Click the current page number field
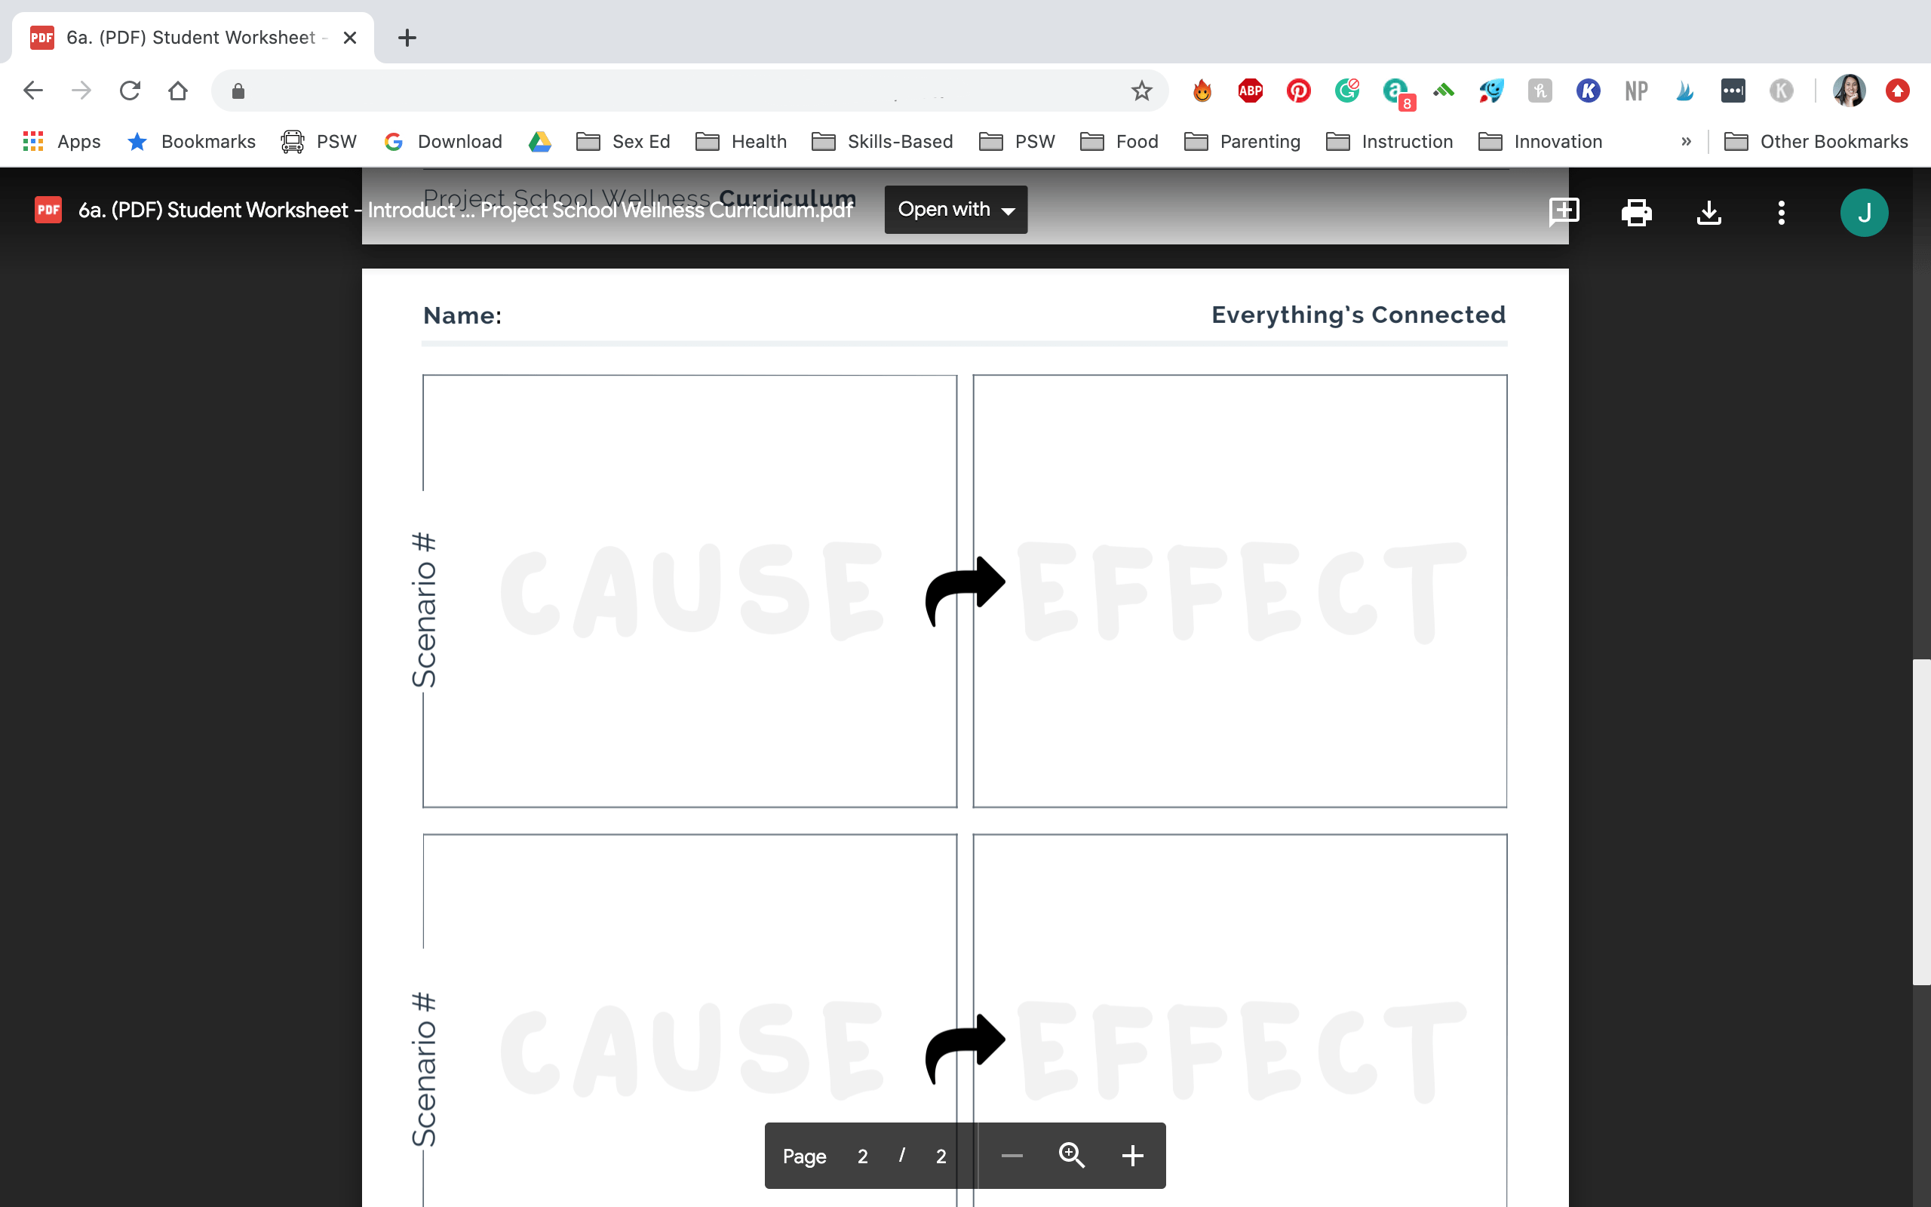Screen dimensions: 1931x1207 [x=863, y=1156]
